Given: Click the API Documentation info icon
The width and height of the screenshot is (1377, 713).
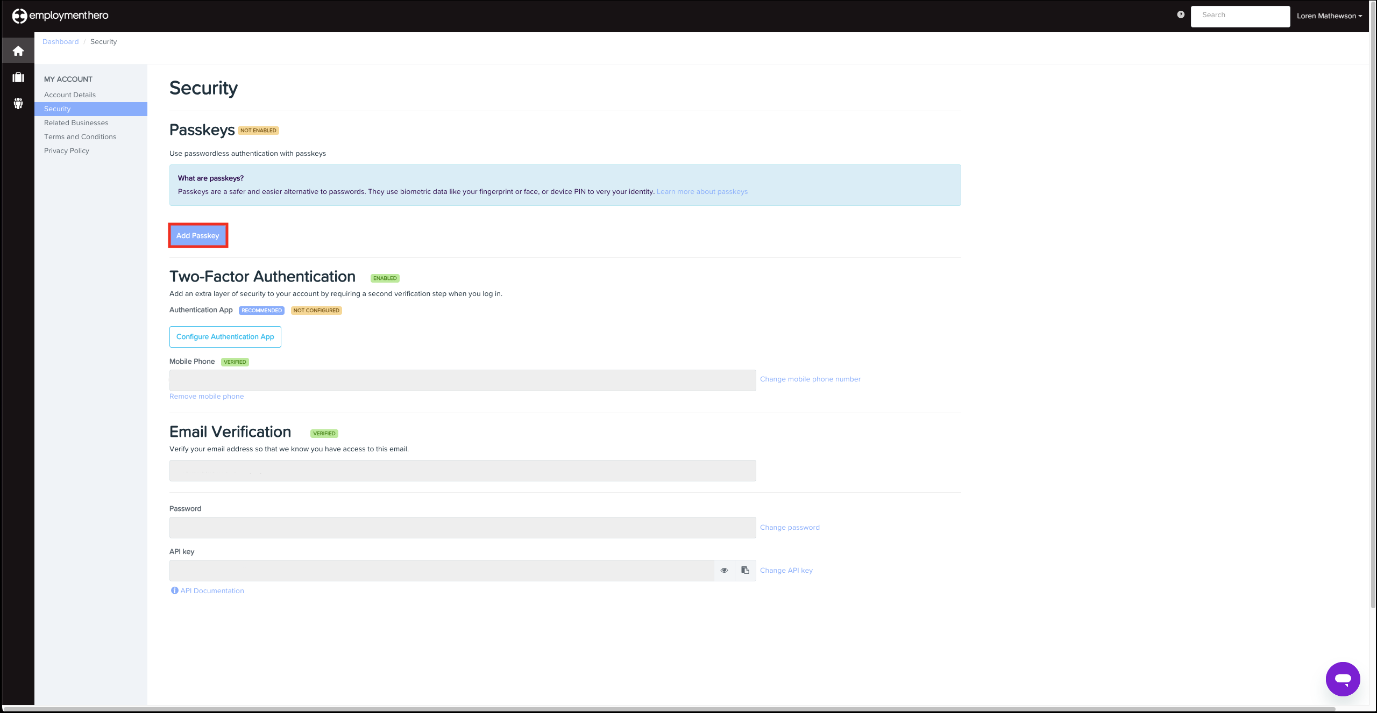Looking at the screenshot, I should pyautogui.click(x=174, y=590).
